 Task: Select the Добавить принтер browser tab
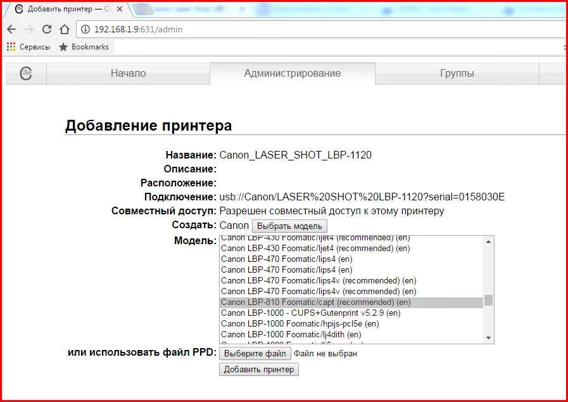coord(67,9)
